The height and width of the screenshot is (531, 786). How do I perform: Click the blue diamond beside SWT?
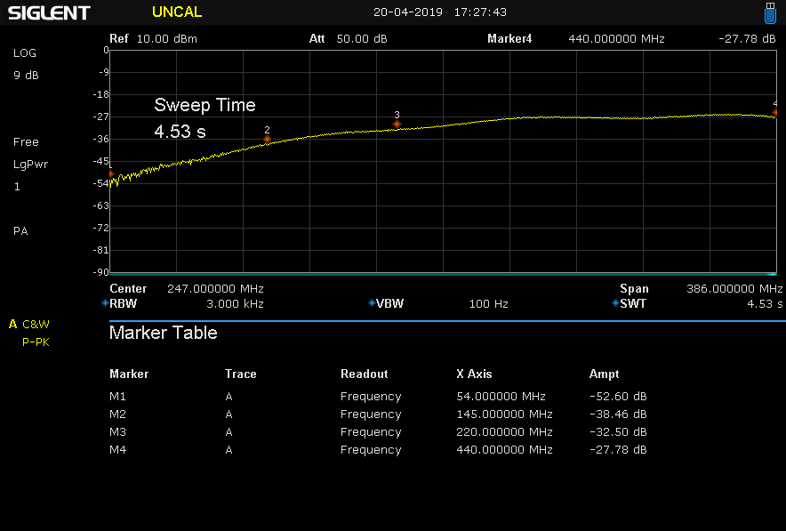coord(615,303)
